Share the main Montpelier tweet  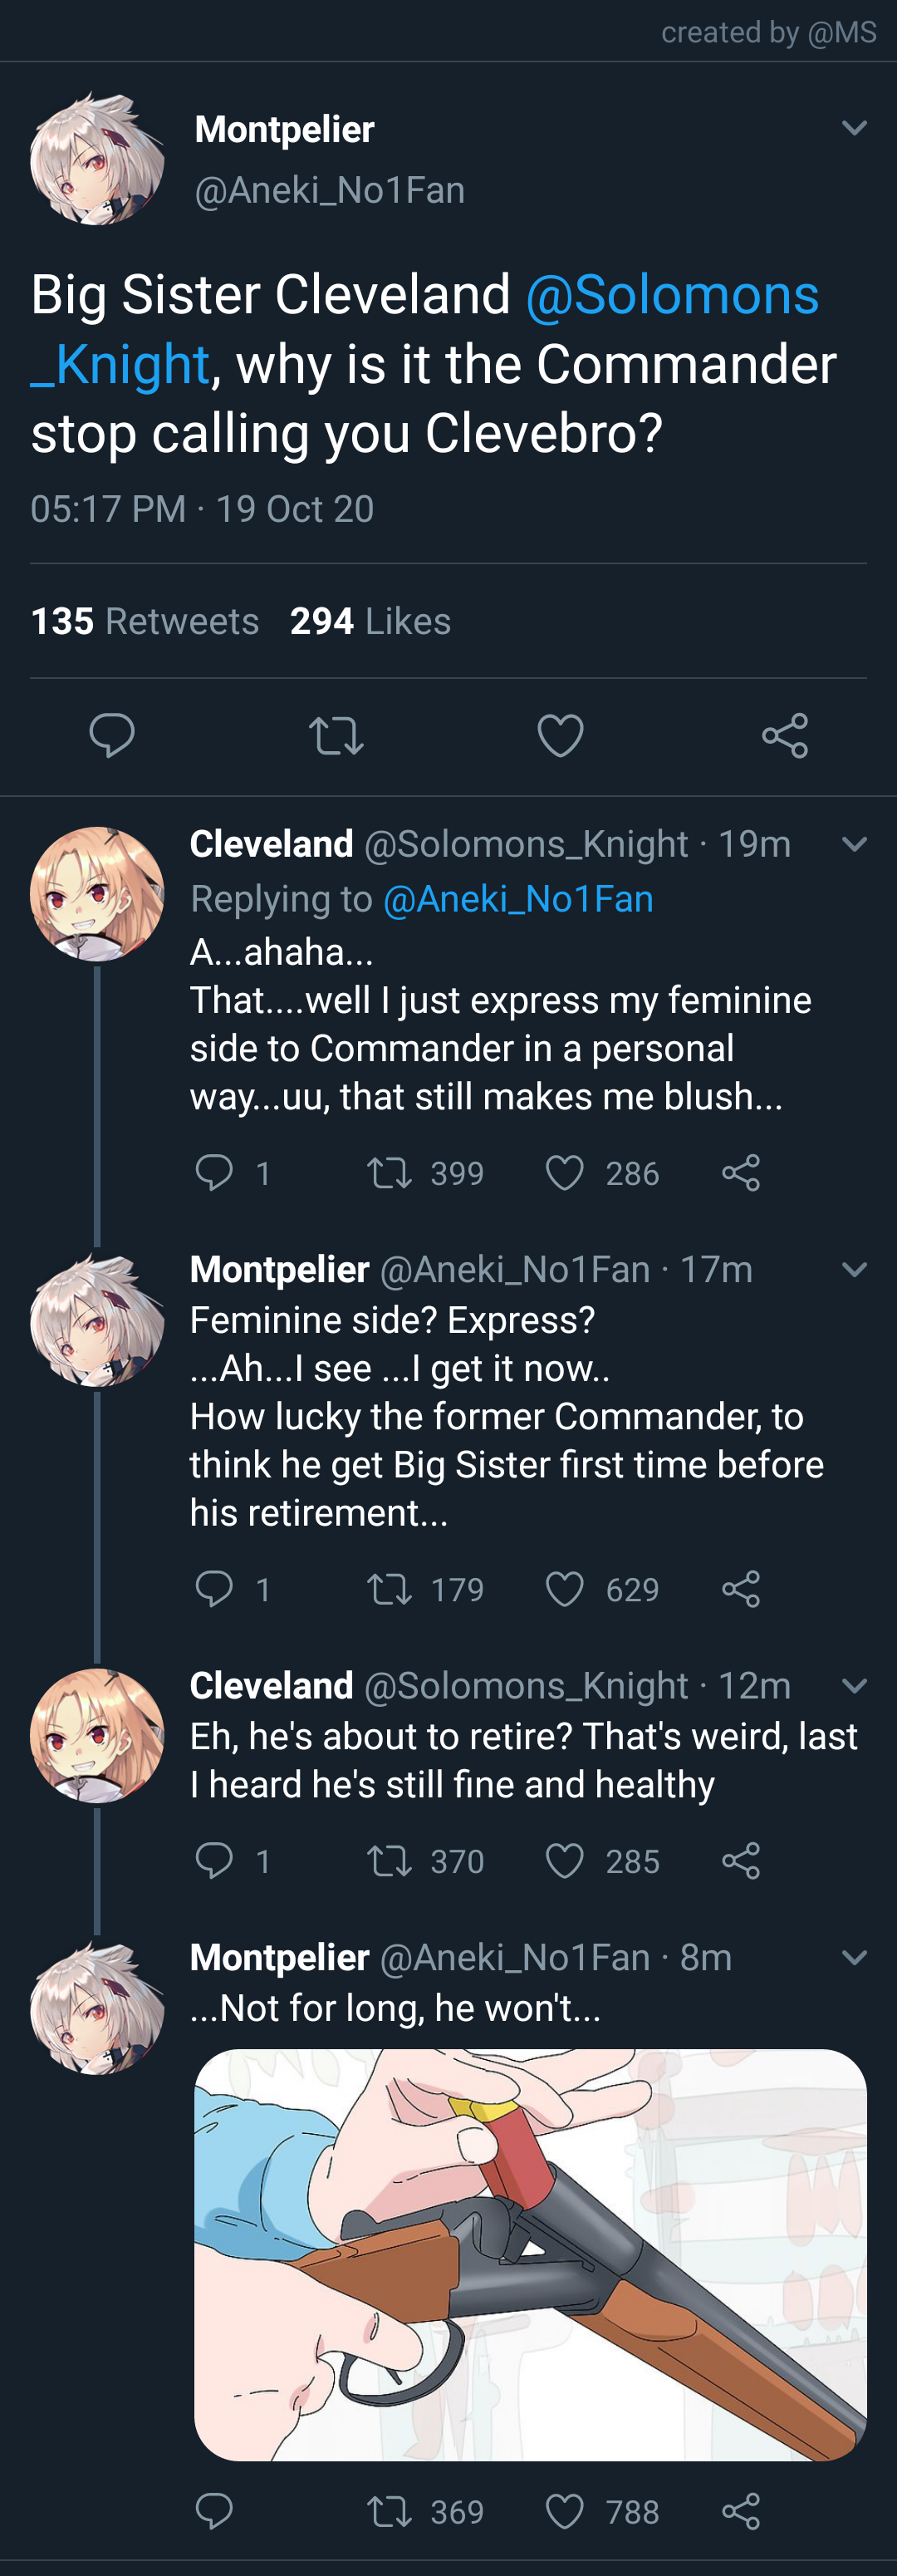pos(785,736)
